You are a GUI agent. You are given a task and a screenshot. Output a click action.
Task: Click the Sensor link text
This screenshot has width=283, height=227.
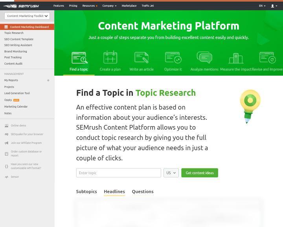click(x=15, y=177)
